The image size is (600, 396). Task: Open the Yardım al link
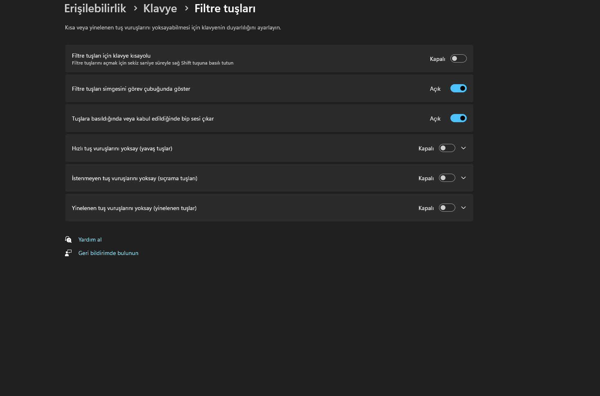click(90, 239)
